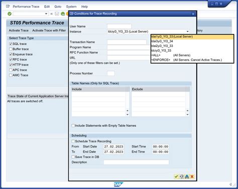This screenshot has width=238, height=189.
Task: Enable the Buffer trace checkbox
Action: pos(11,49)
